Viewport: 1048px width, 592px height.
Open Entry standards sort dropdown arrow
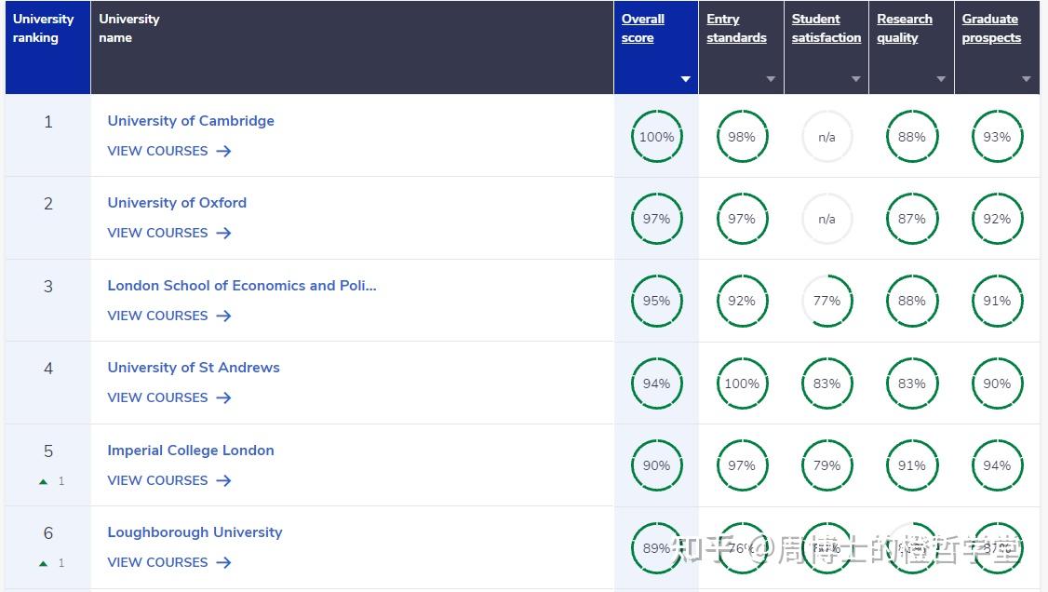pos(771,79)
